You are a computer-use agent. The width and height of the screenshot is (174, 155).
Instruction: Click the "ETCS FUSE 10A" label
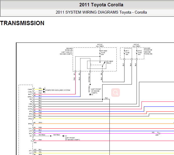140,53
